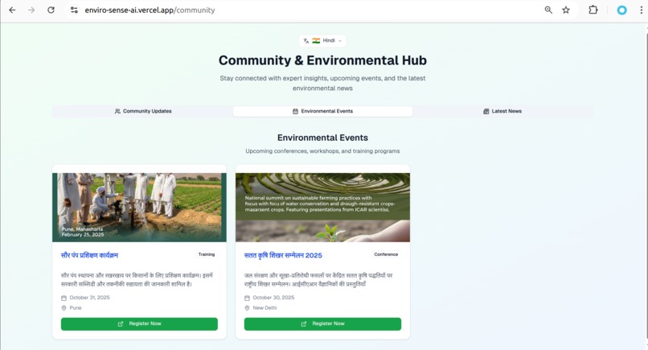Click the Training badge on first card
The width and height of the screenshot is (648, 350).
click(207, 254)
